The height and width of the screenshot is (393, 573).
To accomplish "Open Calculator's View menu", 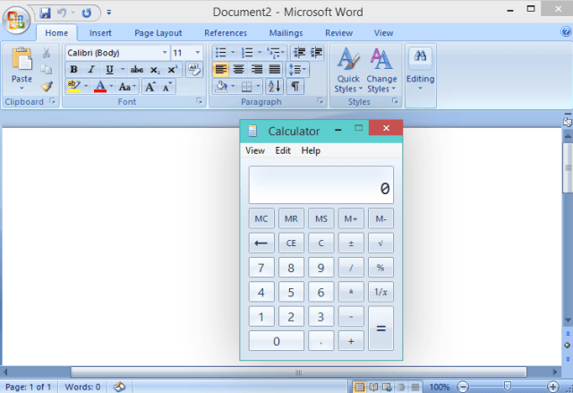I will pyautogui.click(x=254, y=150).
